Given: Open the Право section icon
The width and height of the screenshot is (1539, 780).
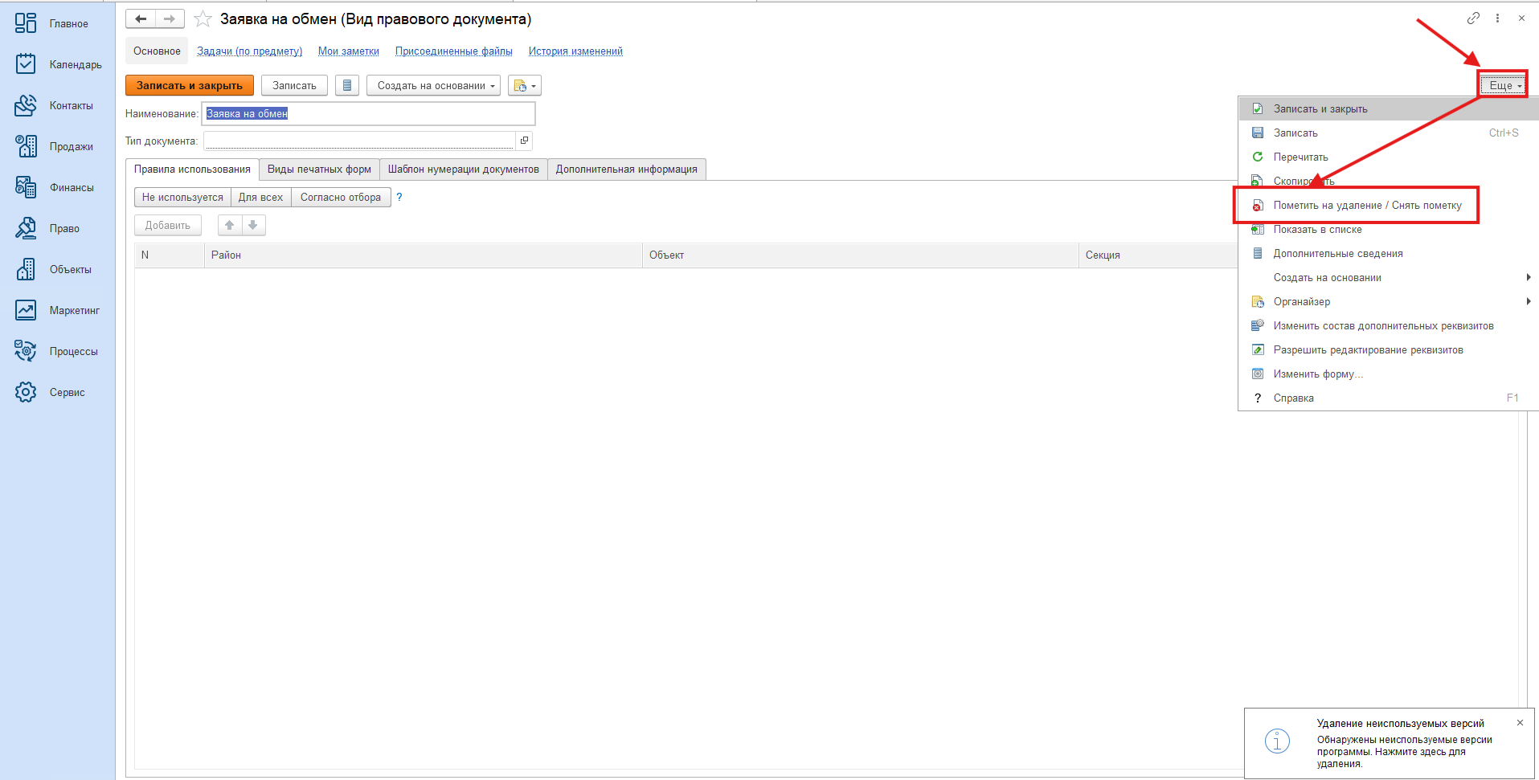Looking at the screenshot, I should point(26,229).
